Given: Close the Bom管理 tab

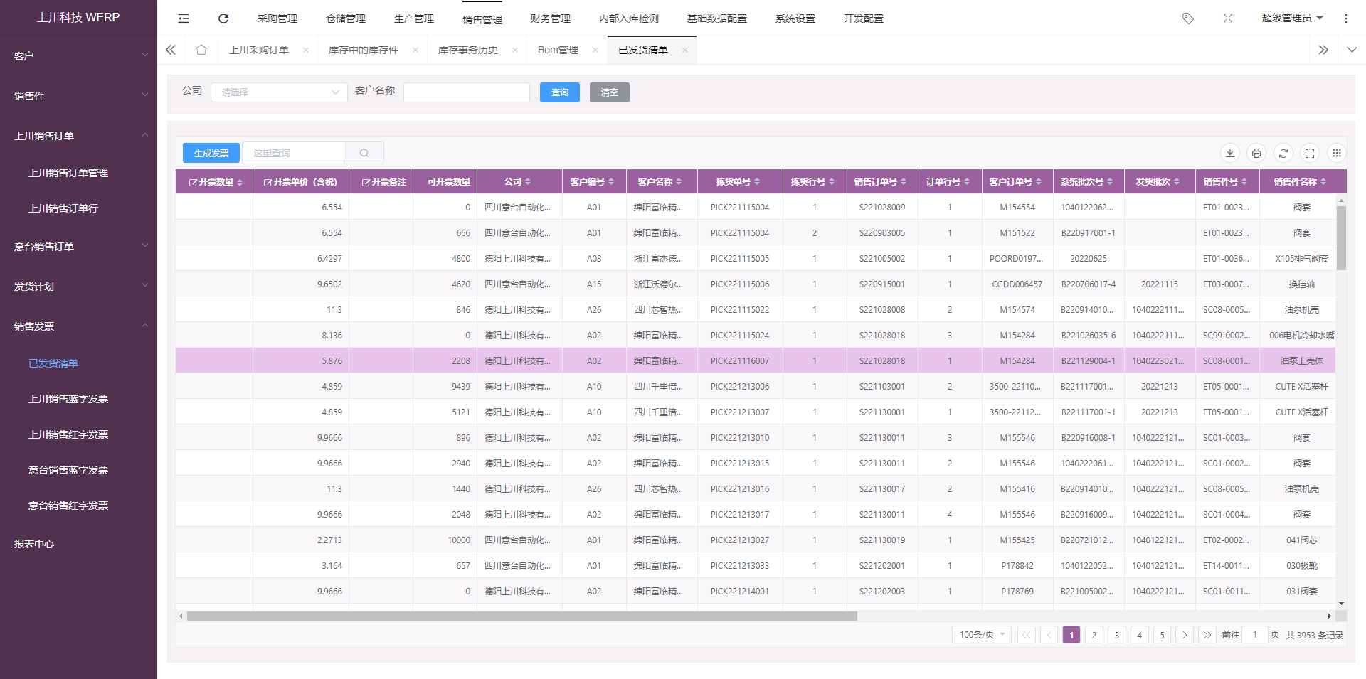Looking at the screenshot, I should [595, 50].
